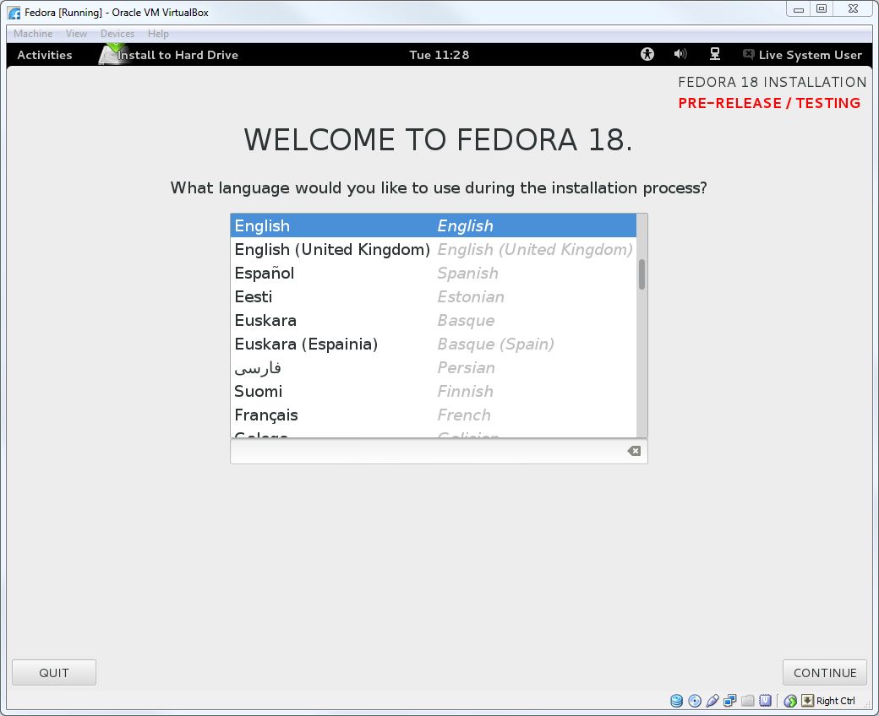879x716 pixels.
Task: Open the Live System User menu
Action: 810,55
